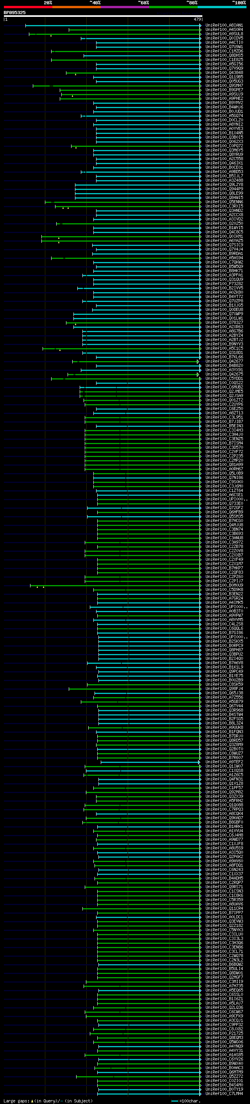This screenshot has height=1104, width=250.
Task: Open hit UniRef100_C1MZD6
Action: pyautogui.click(x=224, y=51)
